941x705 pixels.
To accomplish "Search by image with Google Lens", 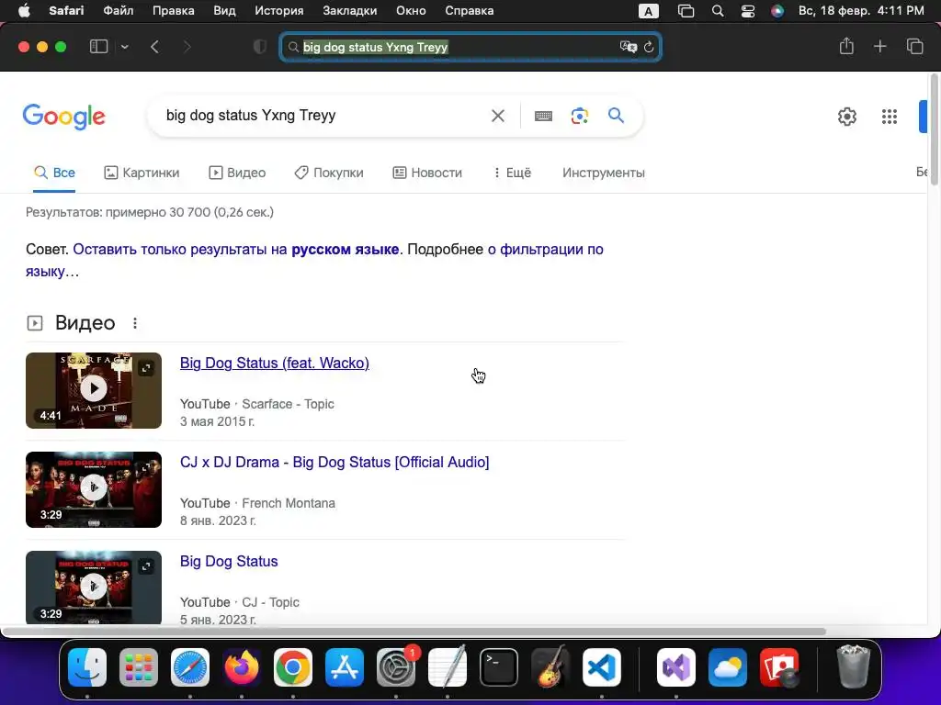I will click(x=579, y=116).
